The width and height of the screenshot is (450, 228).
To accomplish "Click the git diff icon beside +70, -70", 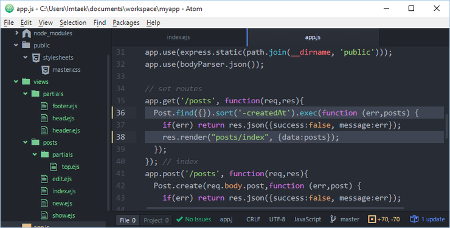I will (372, 219).
